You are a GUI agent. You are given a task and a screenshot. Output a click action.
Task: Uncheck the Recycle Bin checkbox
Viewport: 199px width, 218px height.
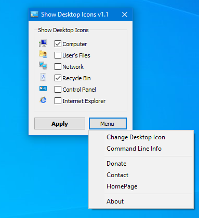(58, 78)
